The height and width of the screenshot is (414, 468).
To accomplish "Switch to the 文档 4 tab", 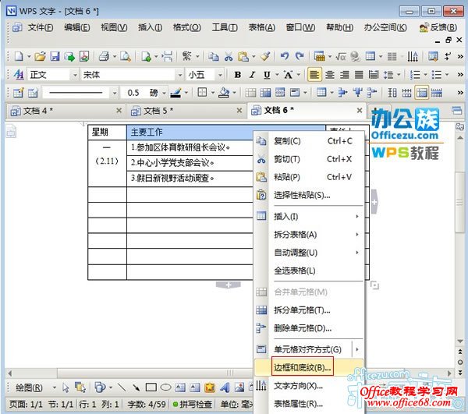I will (39, 111).
